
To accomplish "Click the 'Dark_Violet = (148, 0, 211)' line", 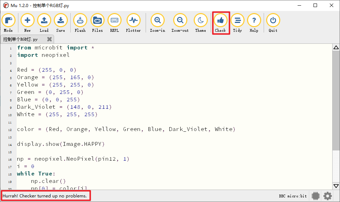I will tap(64, 107).
